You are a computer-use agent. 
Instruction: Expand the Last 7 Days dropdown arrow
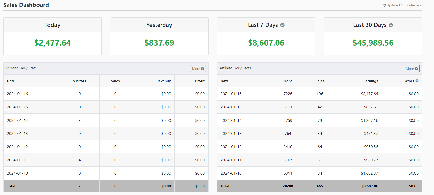[282, 25]
